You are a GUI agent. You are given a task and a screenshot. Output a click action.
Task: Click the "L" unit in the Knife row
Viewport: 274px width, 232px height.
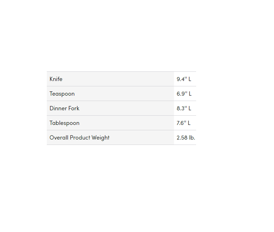tap(190, 79)
